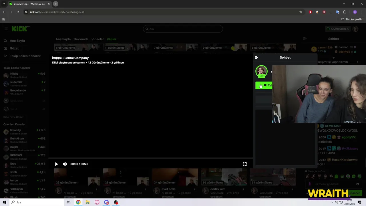
Task: Open Brocellande channel in followed list
Action: pyautogui.click(x=24, y=92)
